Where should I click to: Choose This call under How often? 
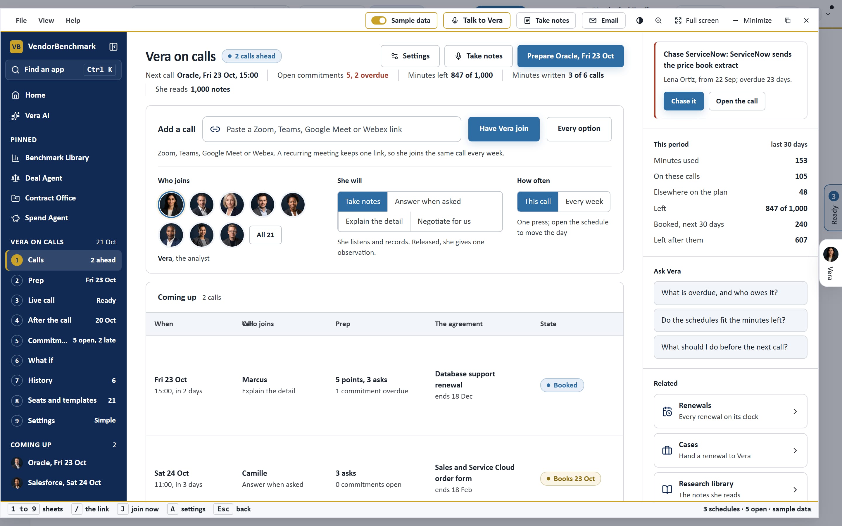tap(538, 201)
